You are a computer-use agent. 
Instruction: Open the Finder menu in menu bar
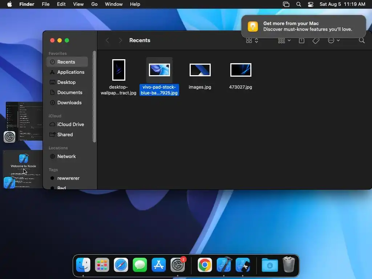(x=27, y=4)
